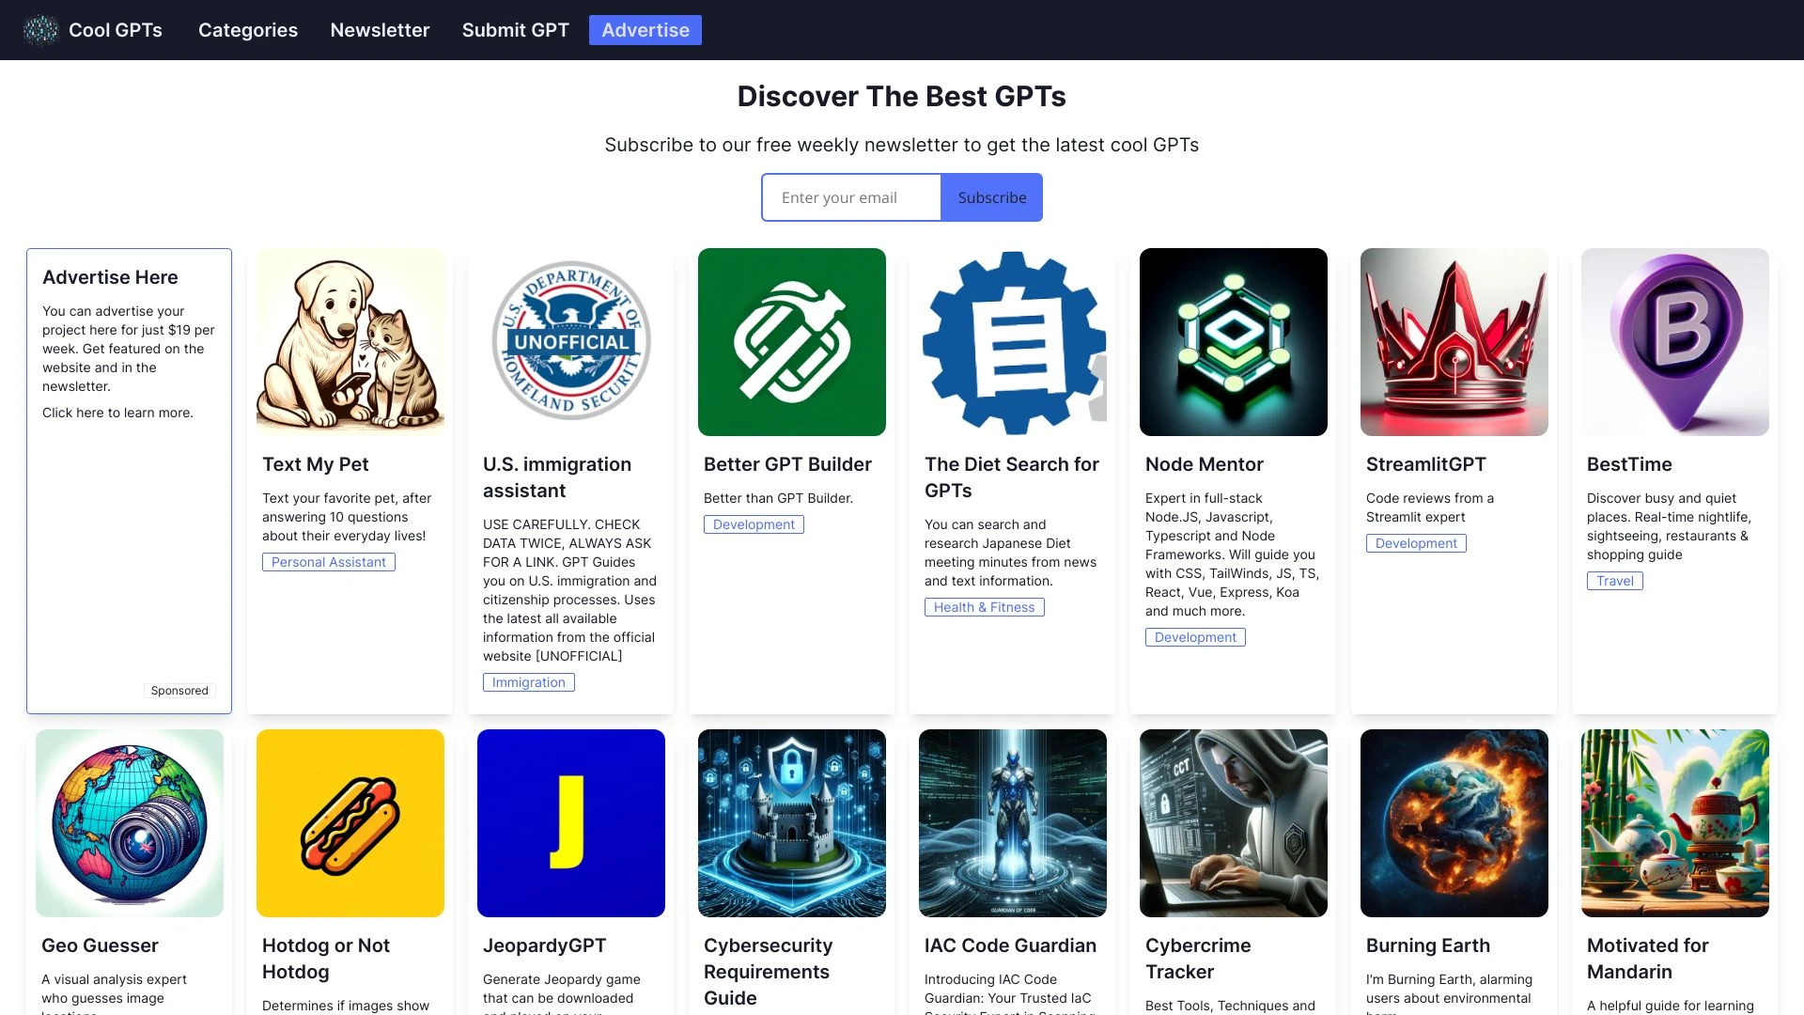
Task: Click the BestTime purple pin icon
Action: pos(1674,341)
